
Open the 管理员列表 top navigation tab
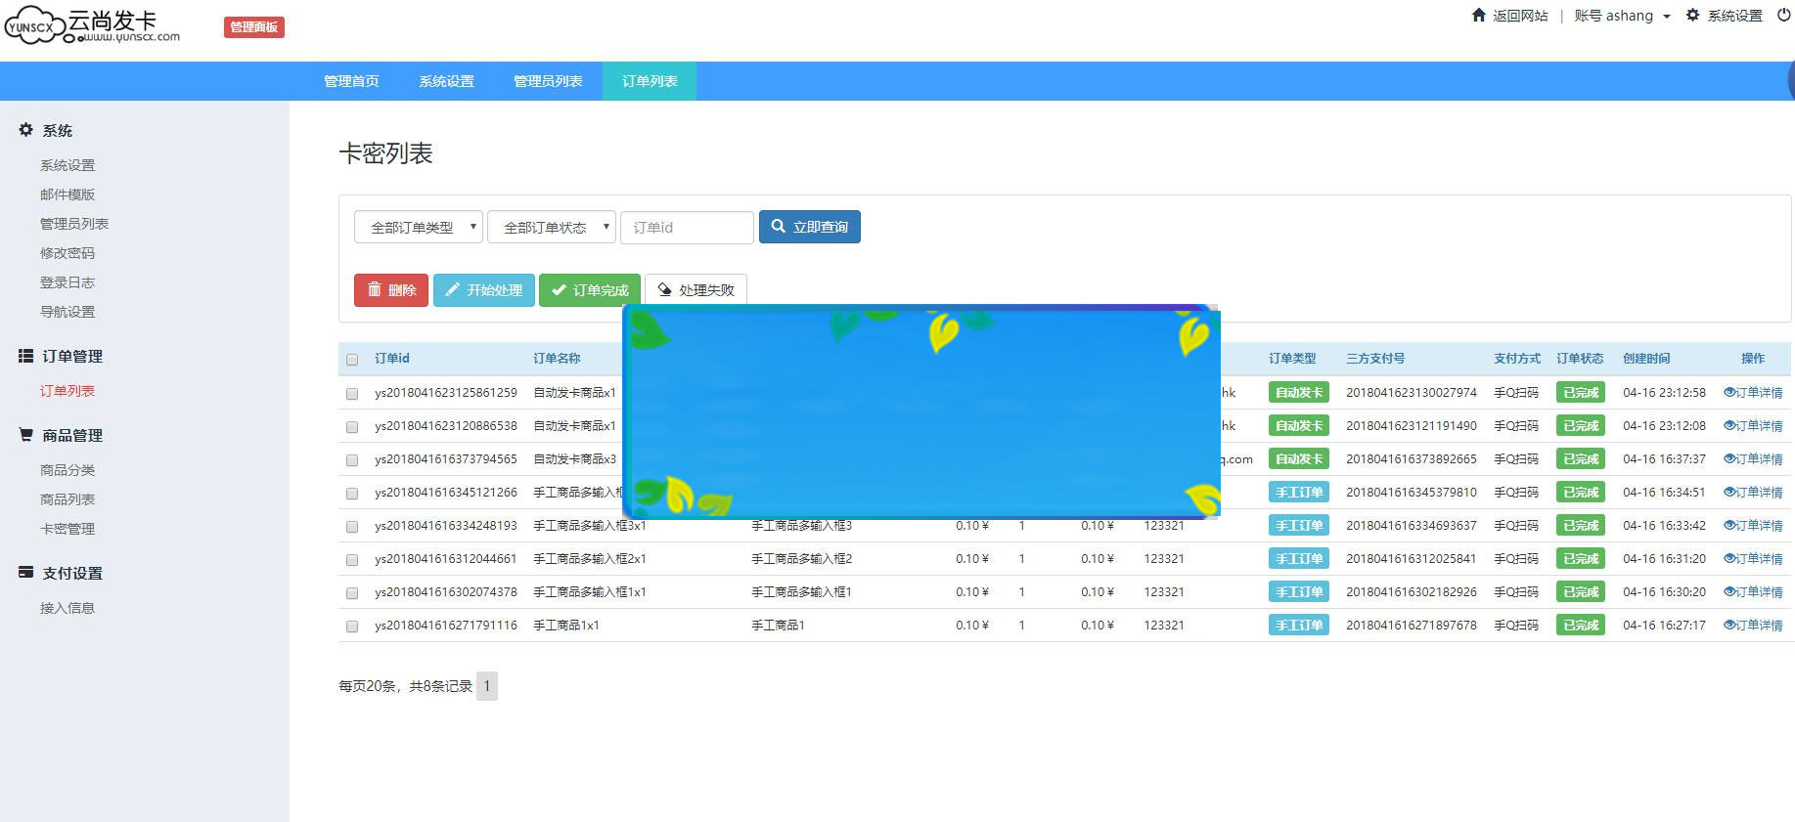click(x=548, y=81)
